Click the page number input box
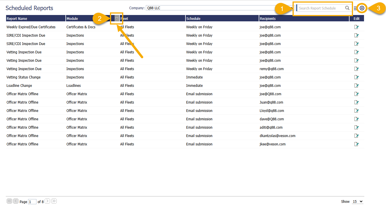Image resolution: width=386 pixels, height=208 pixels. coord(32,202)
